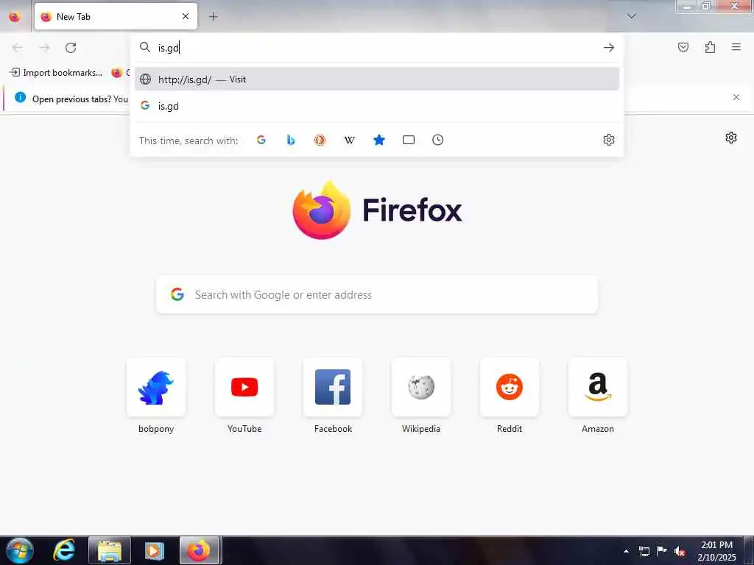Image resolution: width=754 pixels, height=565 pixels.
Task: Click the Search with Google field
Action: pyautogui.click(x=377, y=294)
